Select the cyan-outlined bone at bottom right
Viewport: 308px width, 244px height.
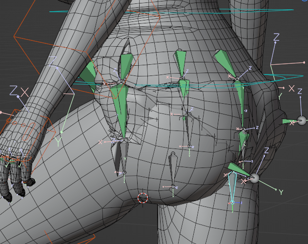(232, 190)
